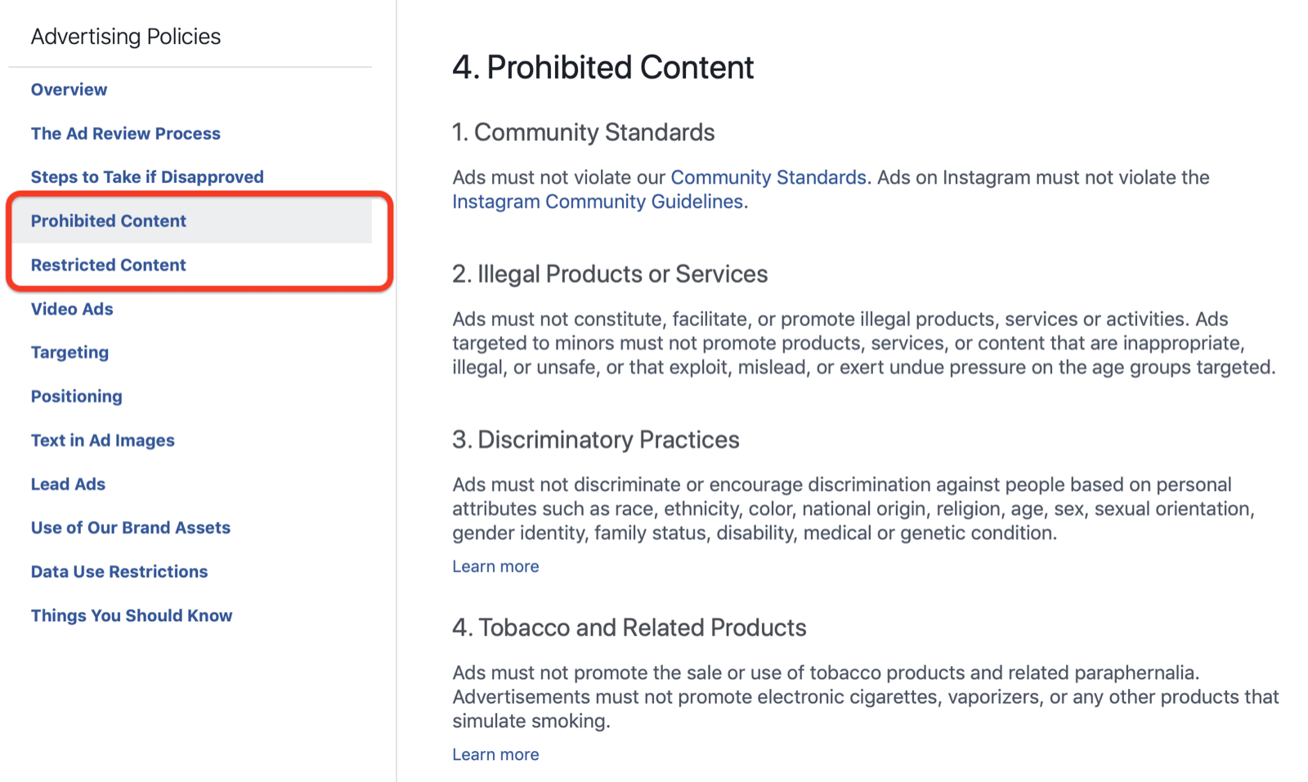Select Restricted Content in sidebar
Screen dimensions: 1308x782
click(x=109, y=265)
